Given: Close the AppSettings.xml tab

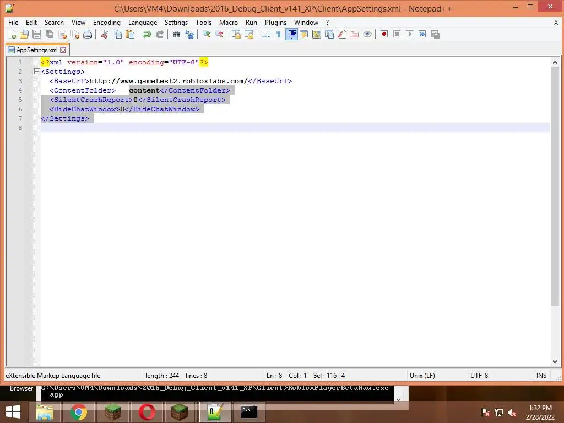Looking at the screenshot, I should pos(63,50).
